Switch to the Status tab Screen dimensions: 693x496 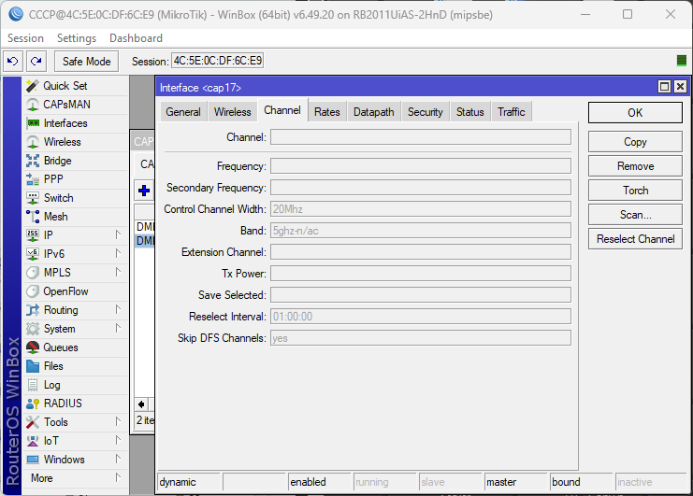click(470, 112)
